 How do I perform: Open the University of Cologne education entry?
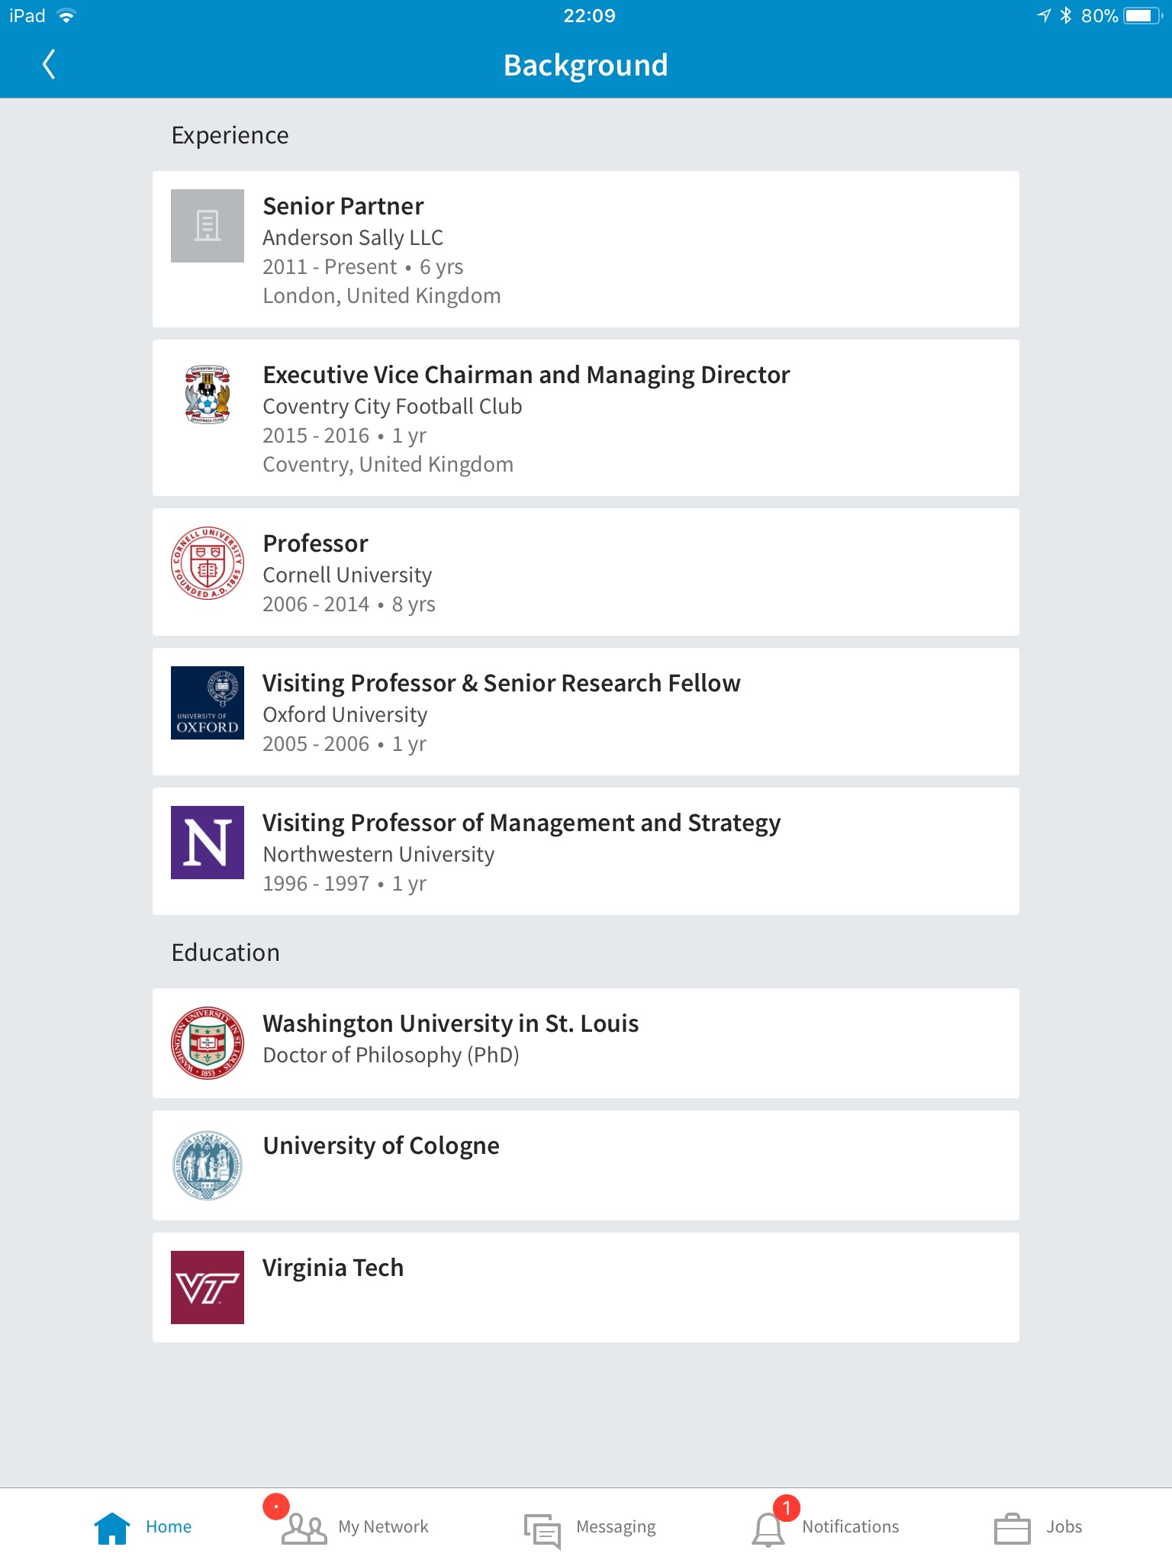click(x=586, y=1165)
